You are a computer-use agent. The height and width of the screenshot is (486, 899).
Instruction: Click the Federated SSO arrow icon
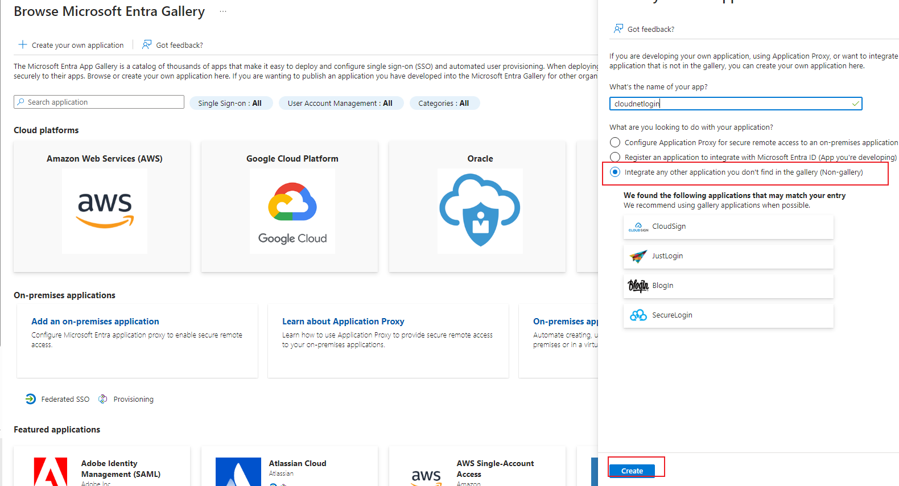(31, 399)
